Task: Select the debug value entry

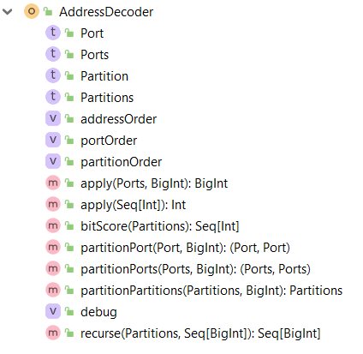Action: click(98, 312)
